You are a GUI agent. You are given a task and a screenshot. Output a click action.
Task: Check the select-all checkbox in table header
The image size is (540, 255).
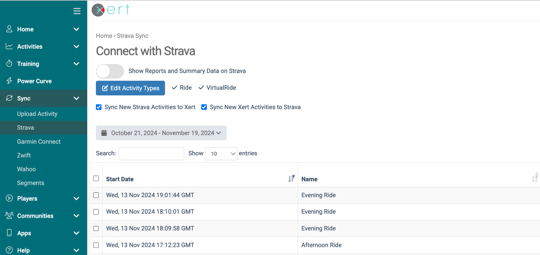[x=96, y=178]
